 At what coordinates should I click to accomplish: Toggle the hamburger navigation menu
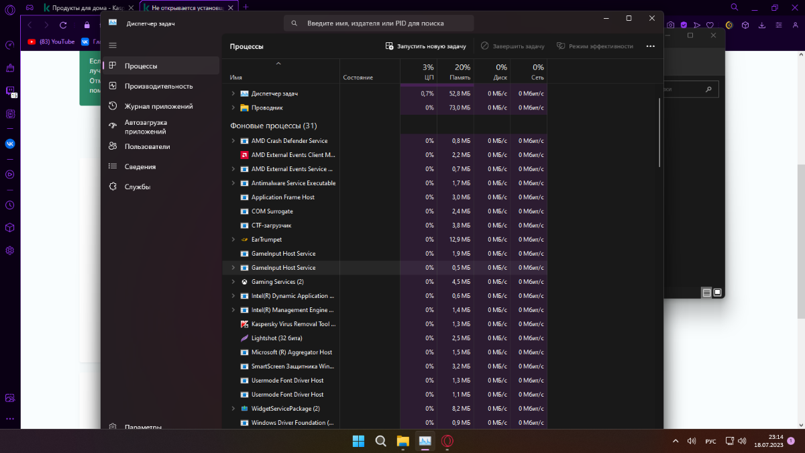[x=113, y=45]
